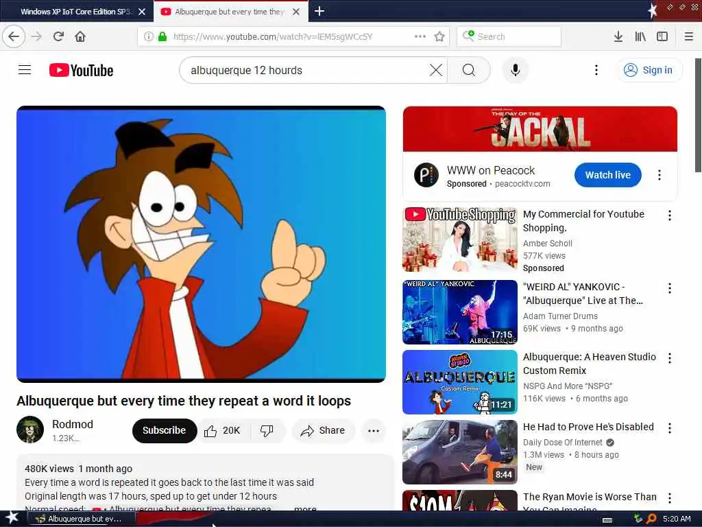Screen dimensions: 702x527
Task: Open page actions three-dot menu in address bar
Action: click(x=420, y=36)
